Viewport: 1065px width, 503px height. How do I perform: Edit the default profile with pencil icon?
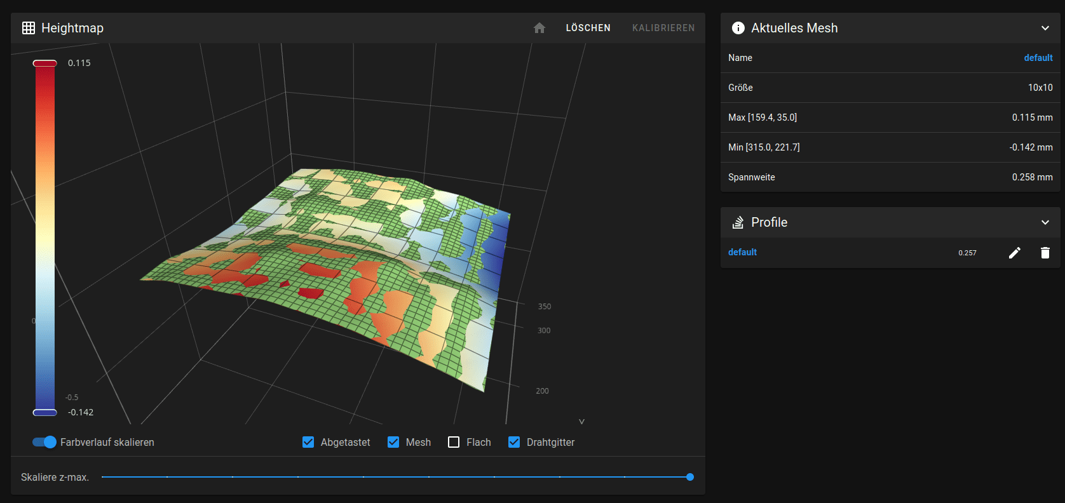pyautogui.click(x=1015, y=253)
